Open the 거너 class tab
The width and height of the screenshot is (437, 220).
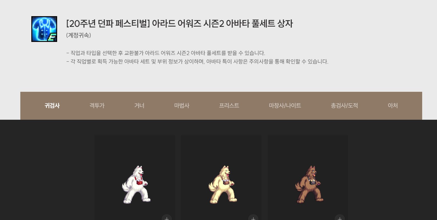click(x=139, y=105)
